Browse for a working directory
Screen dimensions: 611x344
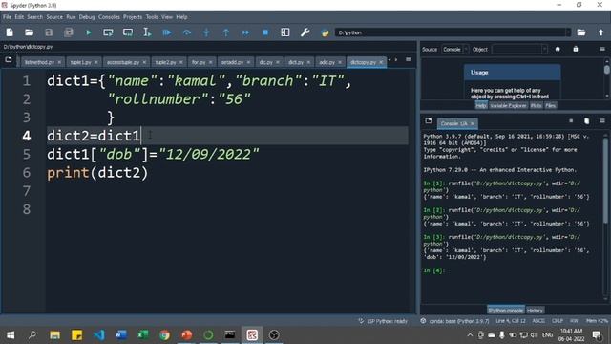581,32
